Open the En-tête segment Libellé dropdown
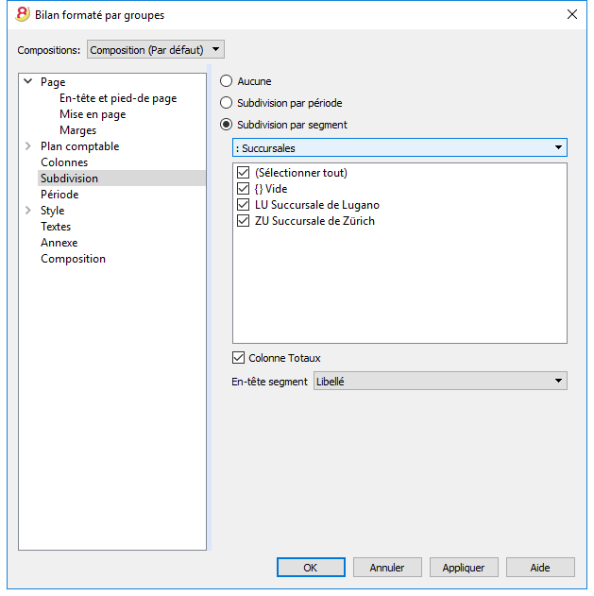Viewport: 594px width, 596px height. click(440, 381)
